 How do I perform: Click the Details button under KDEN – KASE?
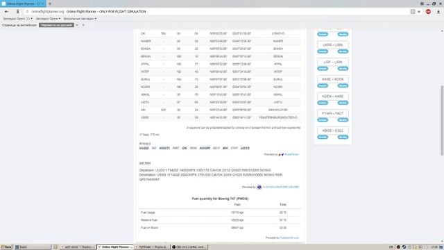click(x=323, y=103)
